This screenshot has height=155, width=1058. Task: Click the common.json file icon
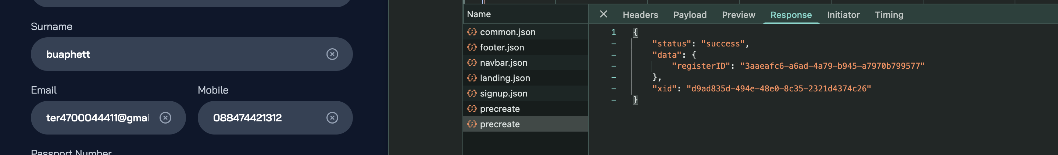click(x=472, y=32)
